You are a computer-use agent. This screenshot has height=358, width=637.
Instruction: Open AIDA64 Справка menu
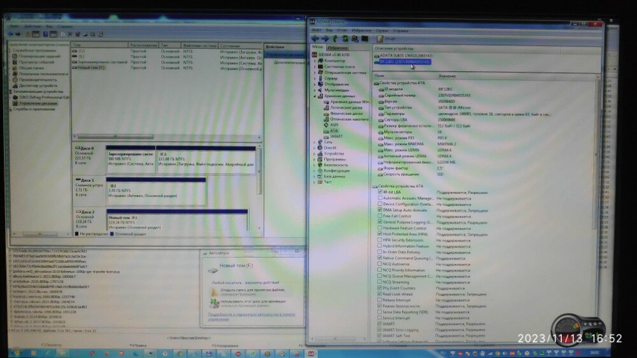point(401,31)
